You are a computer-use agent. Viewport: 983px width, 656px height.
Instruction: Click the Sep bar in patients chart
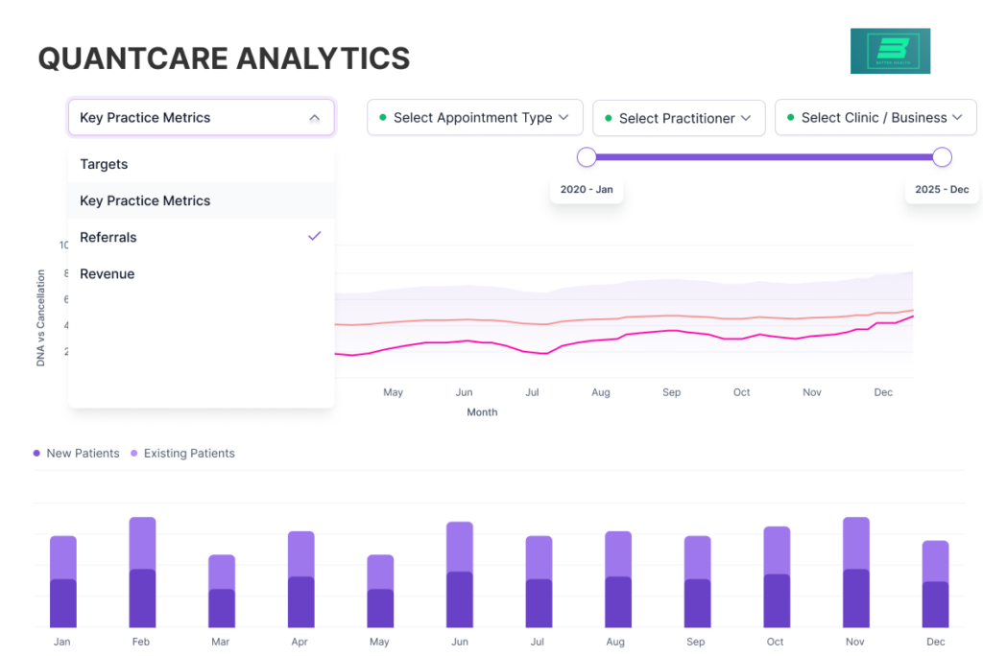tap(697, 581)
